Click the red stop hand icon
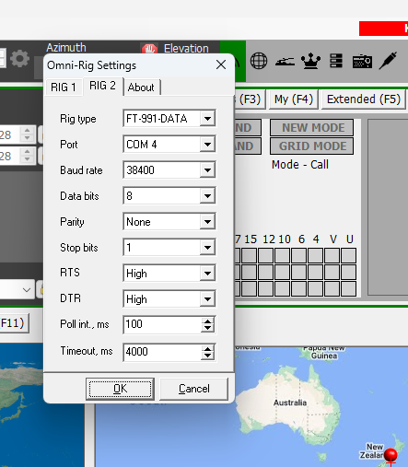The width and height of the screenshot is (408, 467). coord(149,48)
